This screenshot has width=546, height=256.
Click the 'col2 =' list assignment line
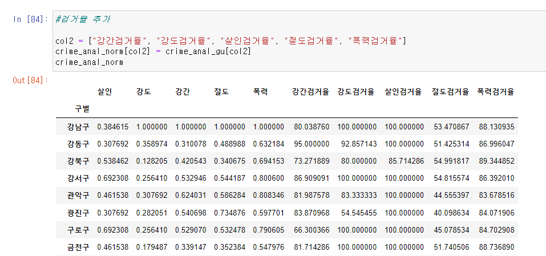pos(230,41)
